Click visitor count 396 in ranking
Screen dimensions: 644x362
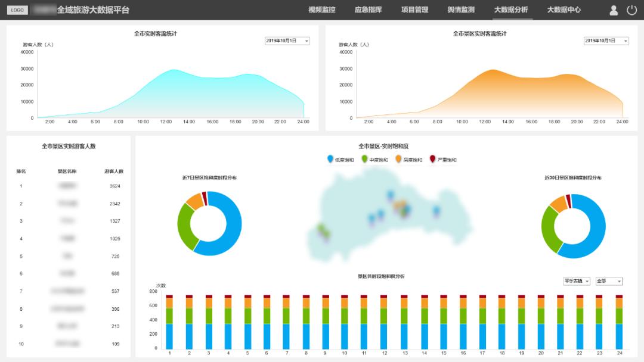click(x=116, y=309)
